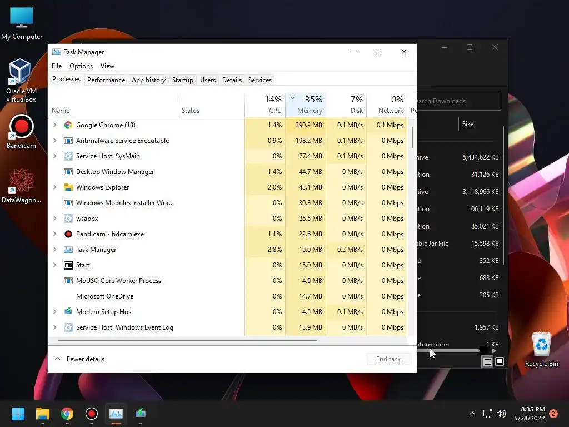Sort processes by the Disk column header
The image size is (569, 427).
(x=346, y=105)
